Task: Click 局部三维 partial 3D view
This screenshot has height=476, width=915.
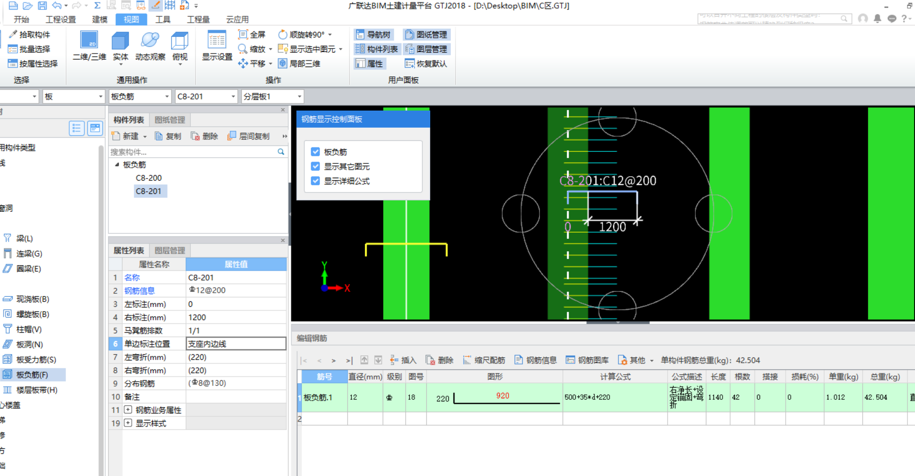Action: point(299,64)
